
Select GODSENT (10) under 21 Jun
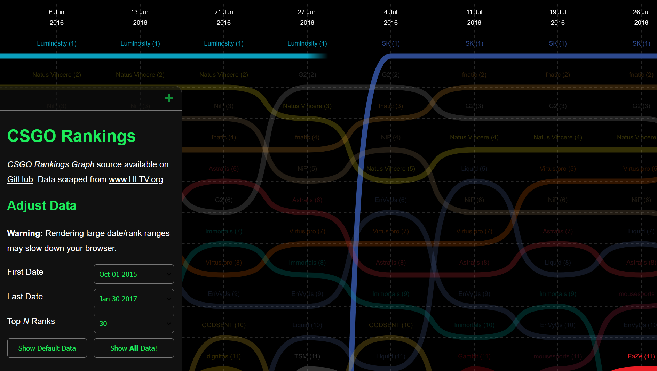point(224,325)
